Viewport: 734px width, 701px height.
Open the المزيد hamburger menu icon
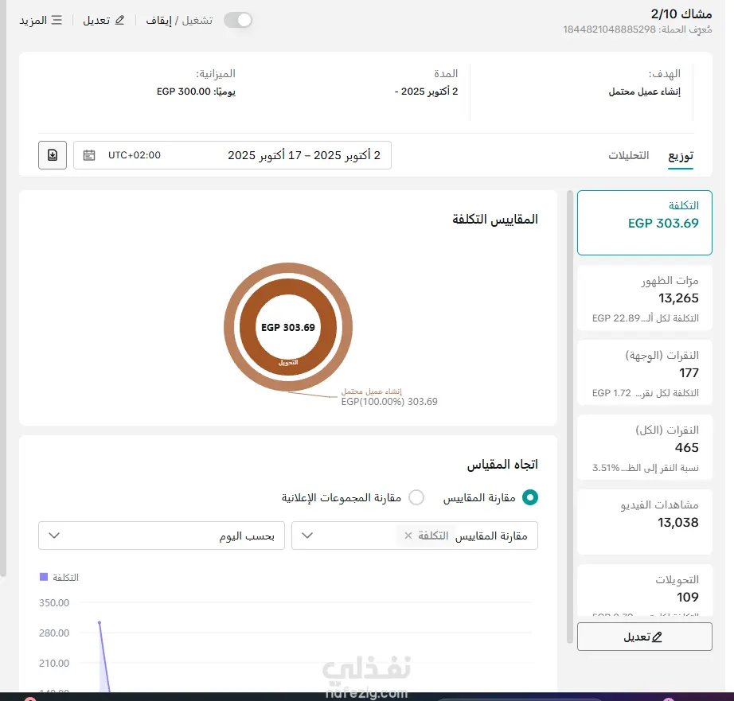[57, 20]
